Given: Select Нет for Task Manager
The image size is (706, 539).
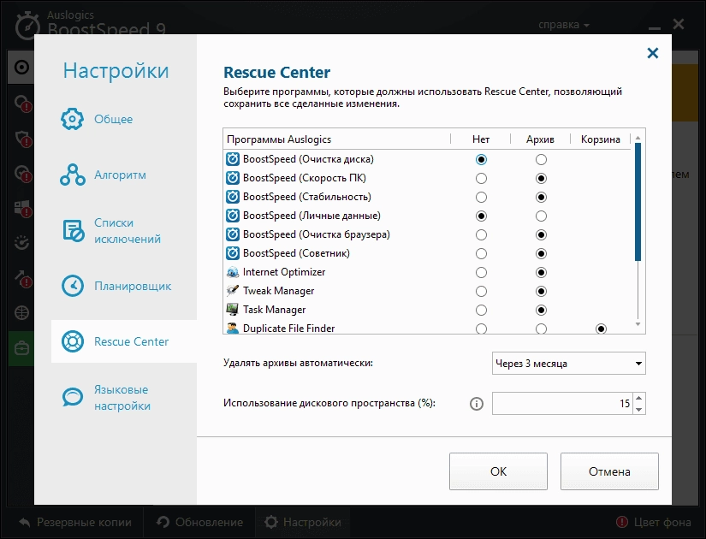Looking at the screenshot, I should click(x=481, y=310).
